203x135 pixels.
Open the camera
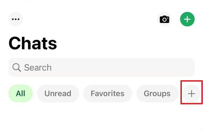[x=164, y=19]
